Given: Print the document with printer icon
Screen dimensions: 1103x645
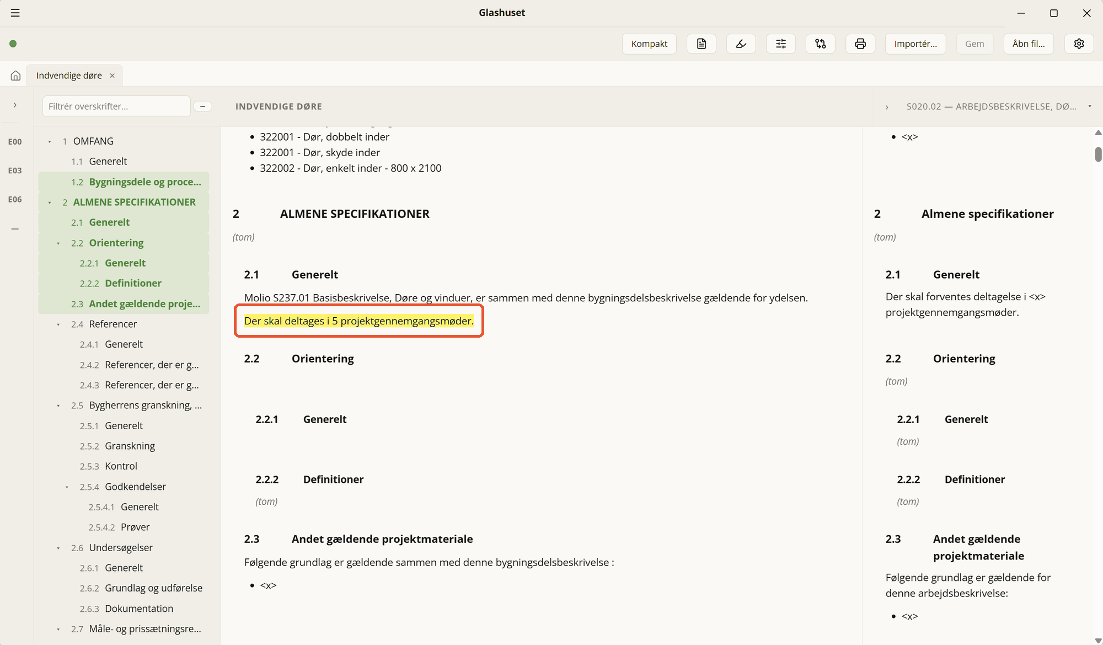Looking at the screenshot, I should pyautogui.click(x=860, y=44).
